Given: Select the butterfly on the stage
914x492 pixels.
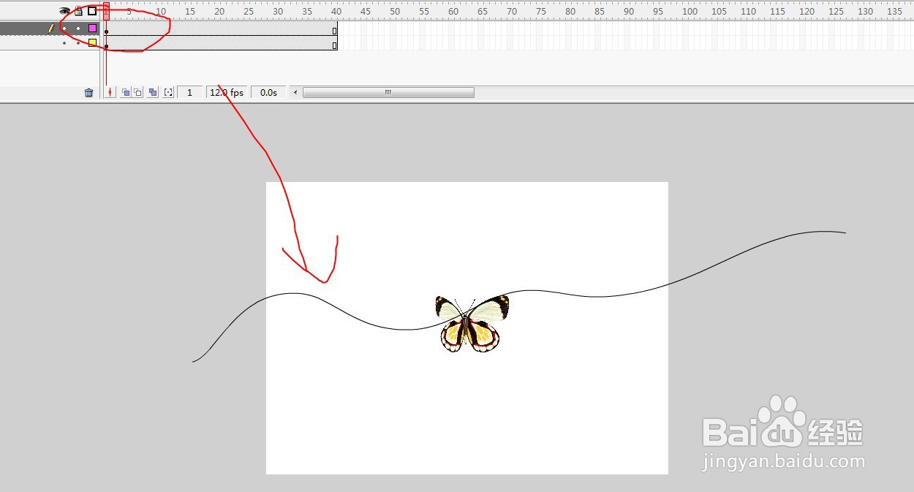Looking at the screenshot, I should [472, 323].
